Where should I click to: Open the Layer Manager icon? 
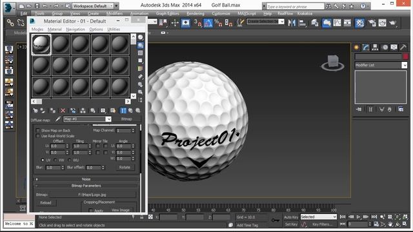[315, 23]
